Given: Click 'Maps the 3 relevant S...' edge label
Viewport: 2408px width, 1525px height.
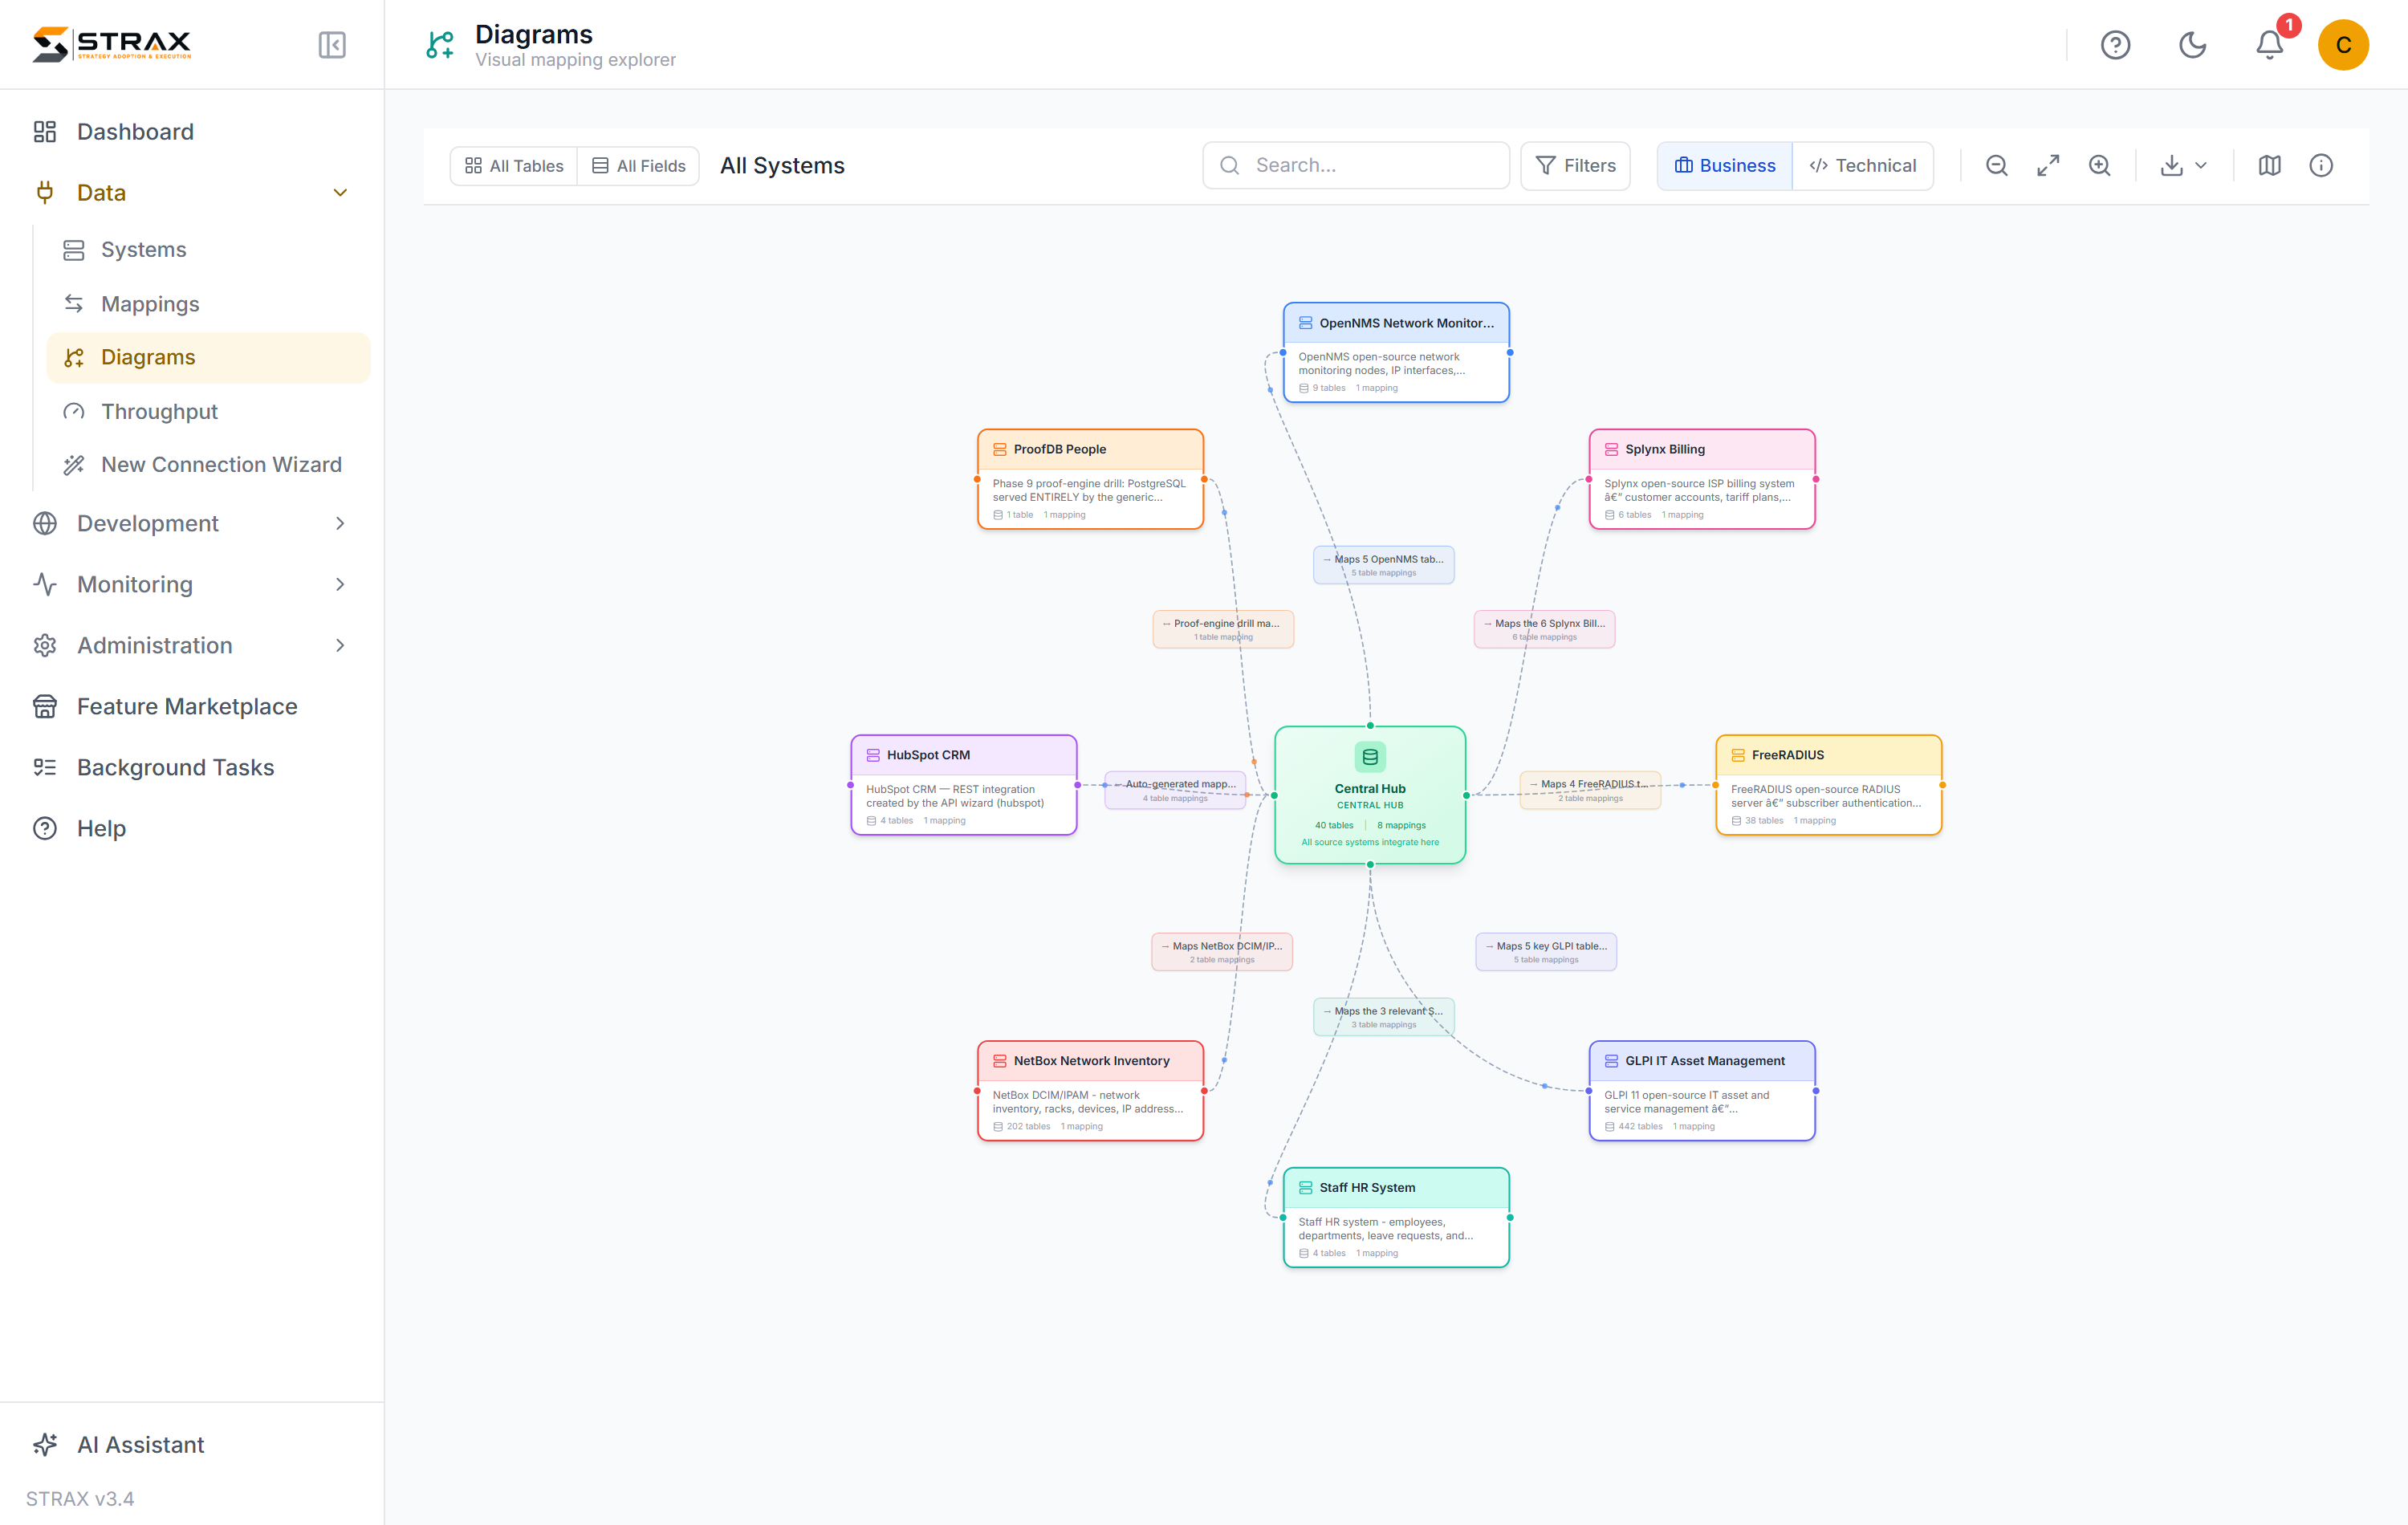Looking at the screenshot, I should coord(1384,1017).
